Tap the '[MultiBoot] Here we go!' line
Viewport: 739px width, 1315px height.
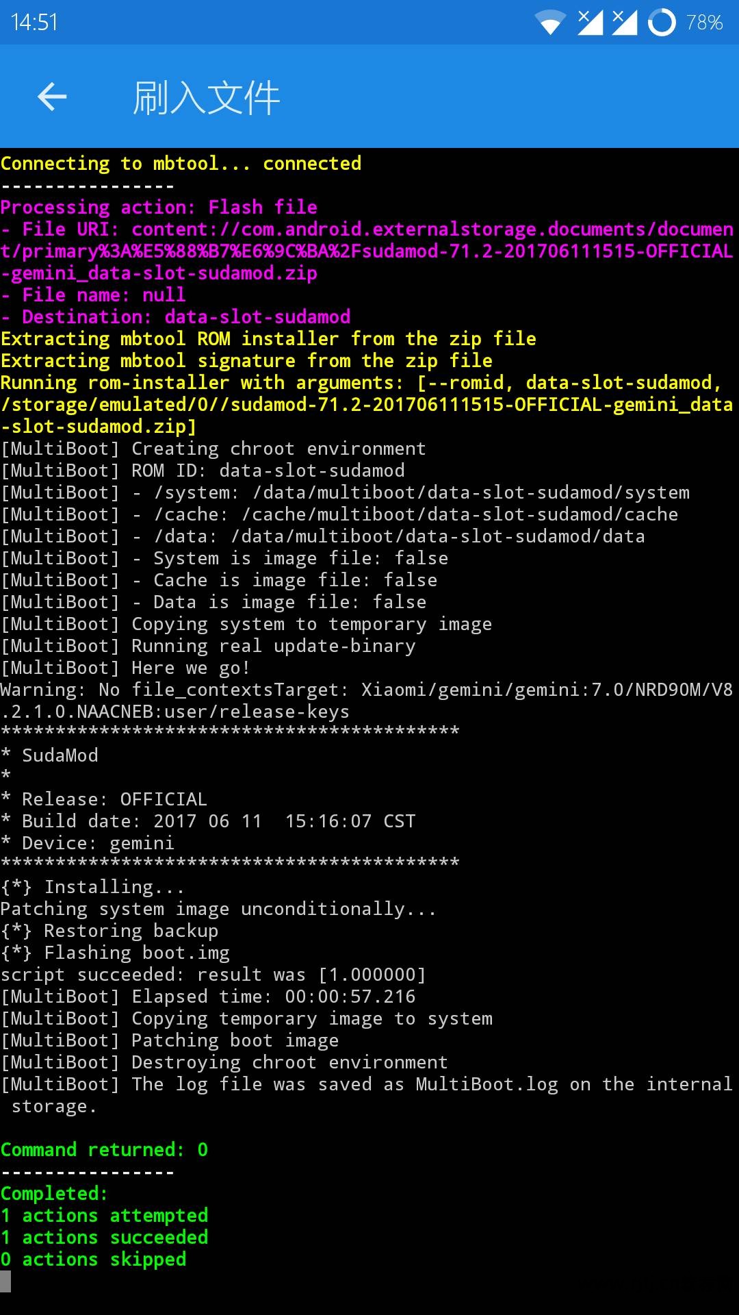pyautogui.click(x=125, y=668)
